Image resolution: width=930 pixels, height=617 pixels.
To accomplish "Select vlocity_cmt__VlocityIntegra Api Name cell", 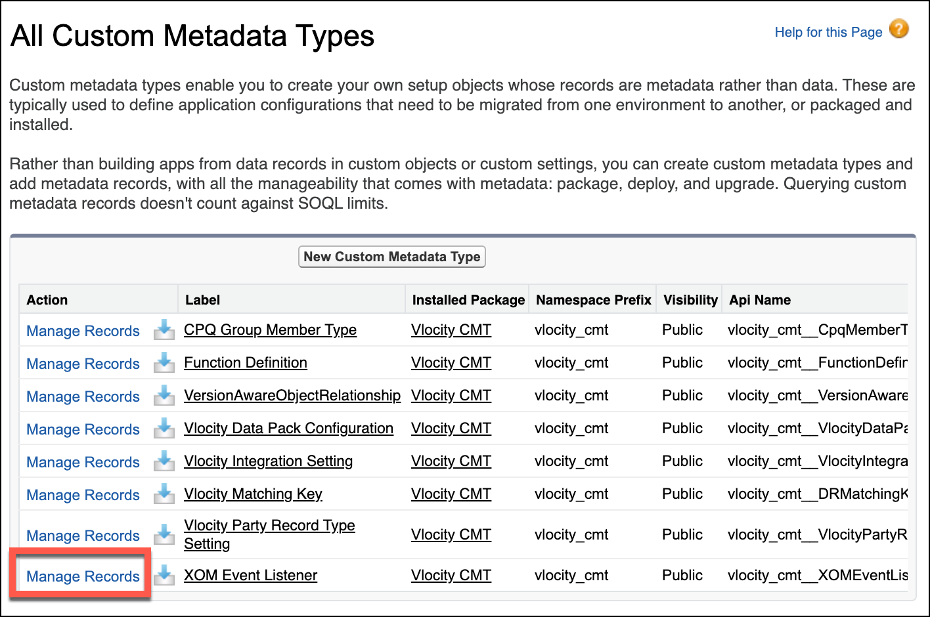I will point(818,461).
